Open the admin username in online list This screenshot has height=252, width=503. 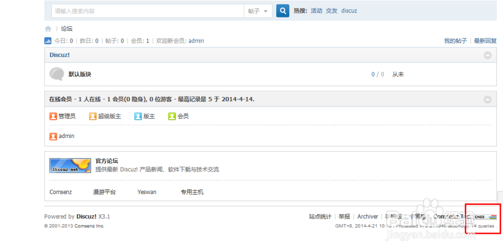pos(66,136)
